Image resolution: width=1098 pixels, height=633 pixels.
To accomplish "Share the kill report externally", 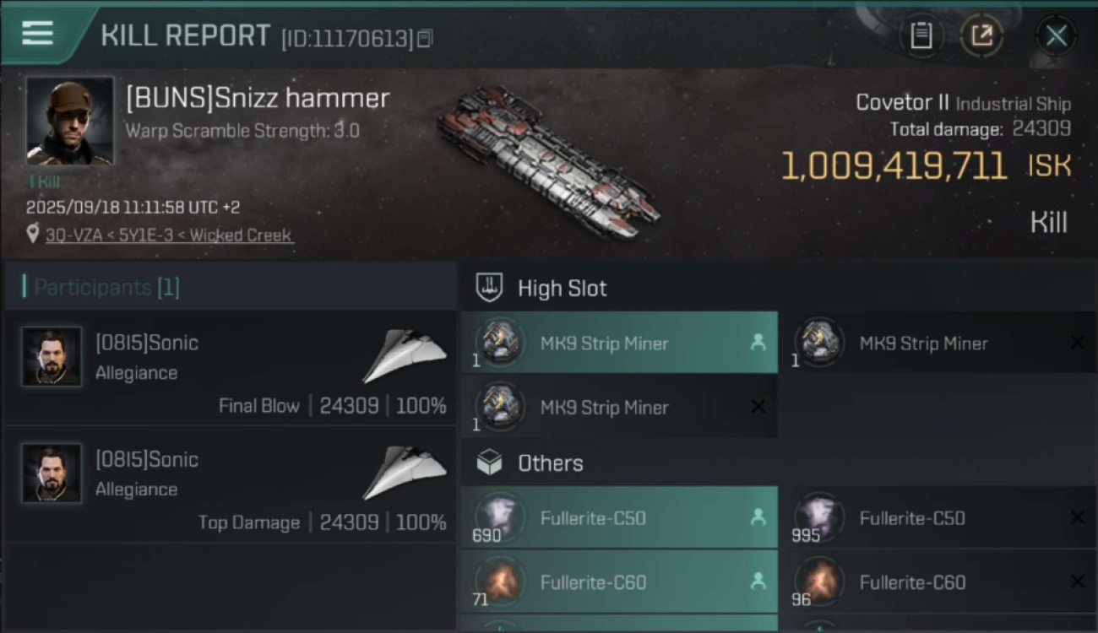I will point(981,35).
